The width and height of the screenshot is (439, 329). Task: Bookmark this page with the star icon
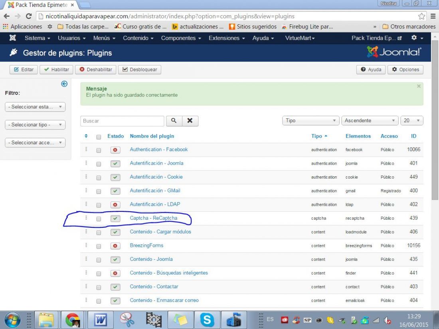pyautogui.click(x=421, y=16)
